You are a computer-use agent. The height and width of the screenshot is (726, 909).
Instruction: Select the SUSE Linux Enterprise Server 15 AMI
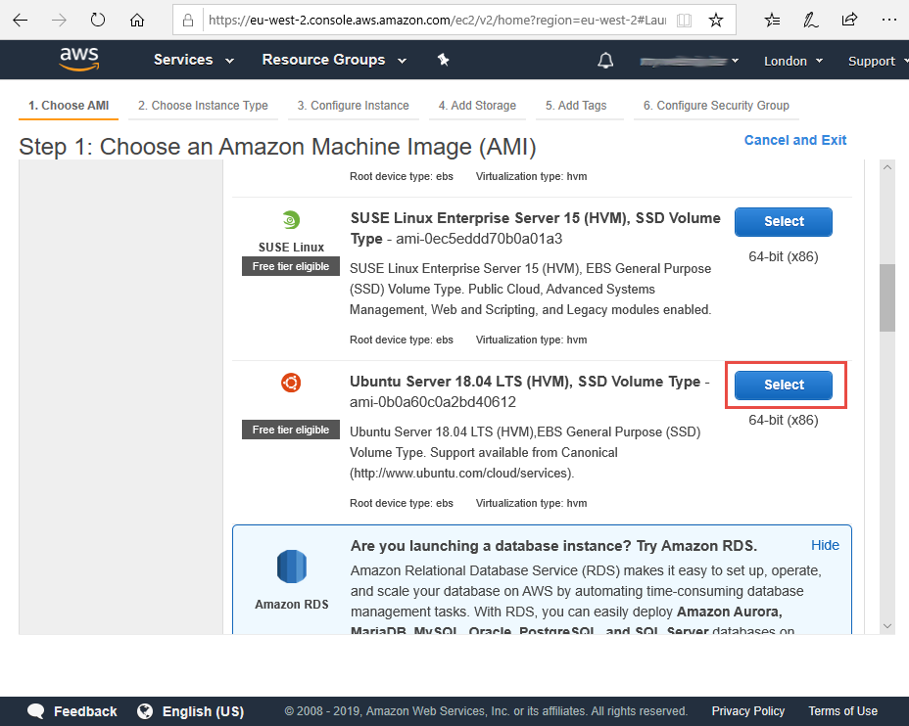pos(784,222)
